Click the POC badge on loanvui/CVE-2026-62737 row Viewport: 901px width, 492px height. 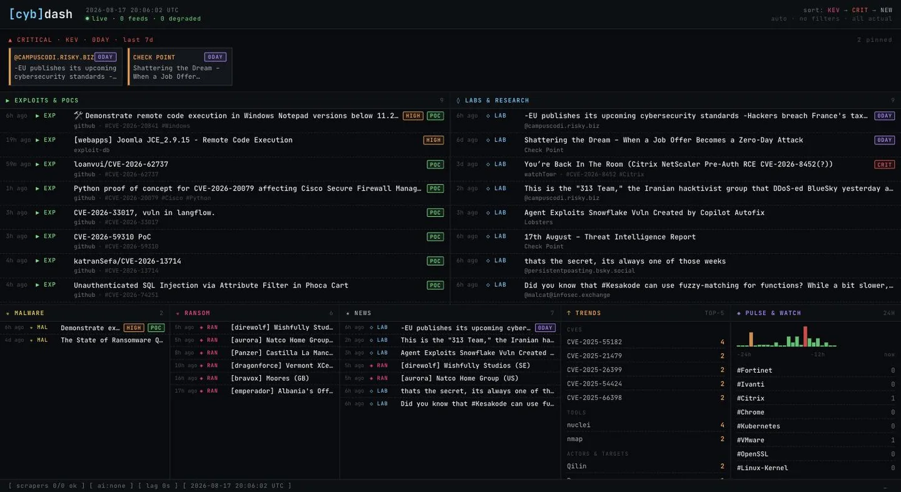435,164
